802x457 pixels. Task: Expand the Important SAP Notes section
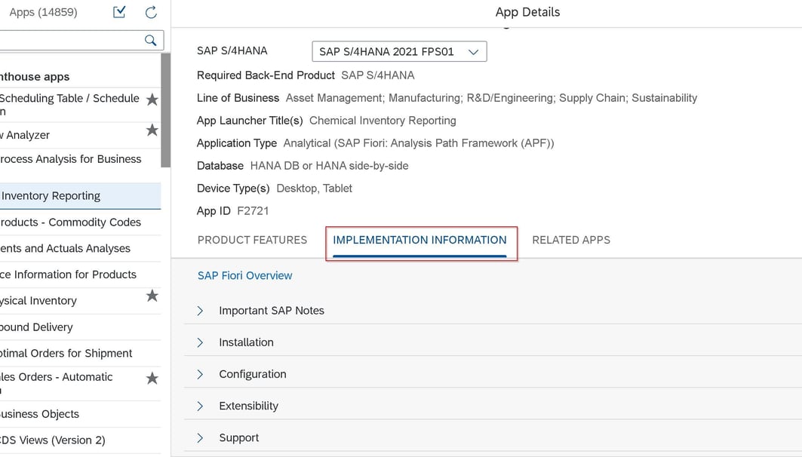pyautogui.click(x=201, y=311)
